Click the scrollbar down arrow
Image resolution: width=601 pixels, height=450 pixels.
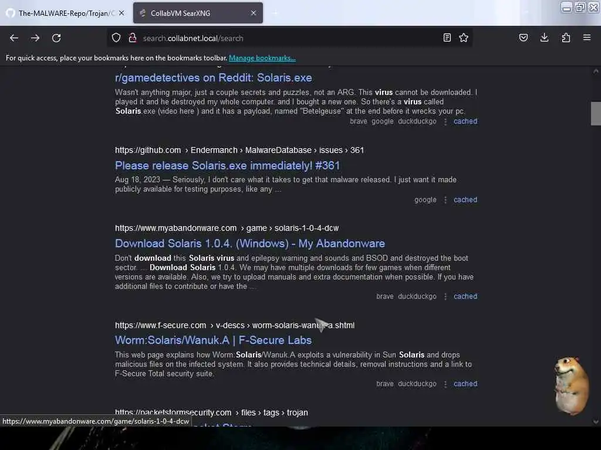(596, 422)
